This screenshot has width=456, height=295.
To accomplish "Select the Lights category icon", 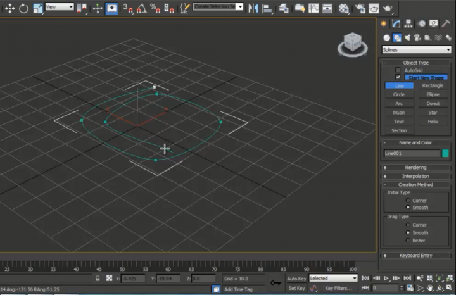I will [x=408, y=37].
